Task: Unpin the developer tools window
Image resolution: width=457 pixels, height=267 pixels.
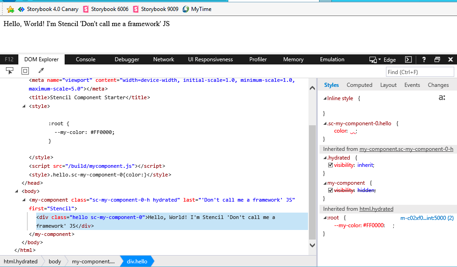Action: (x=437, y=59)
